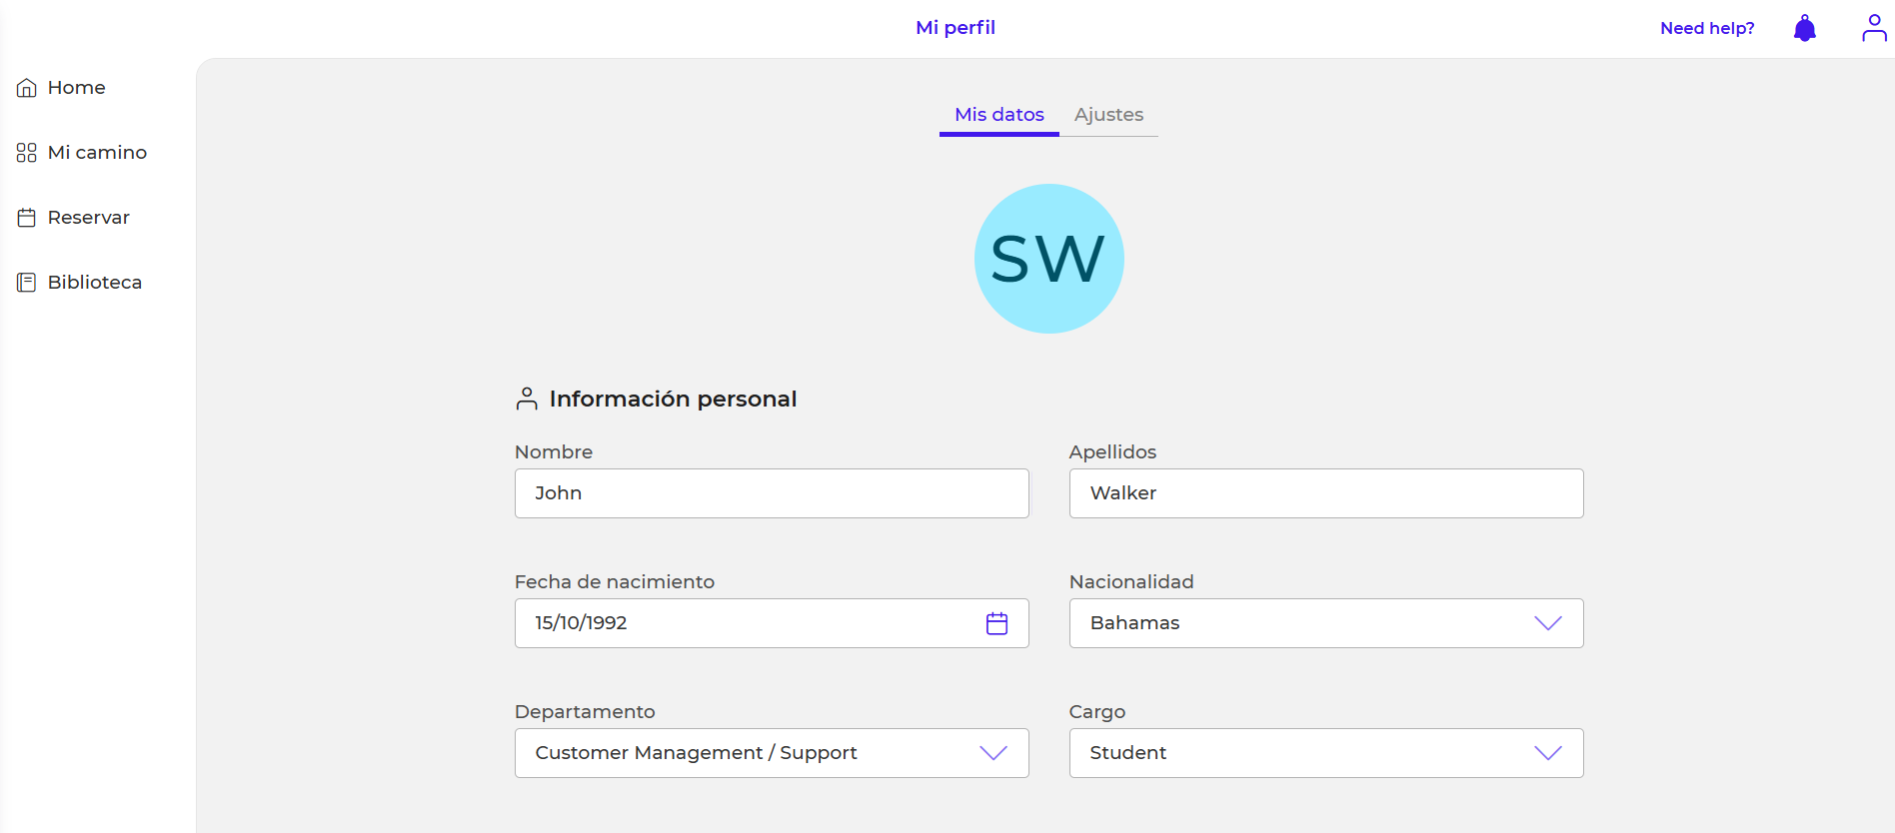Viewport: 1895px width, 833px height.
Task: Click the Need help? link
Action: click(1706, 28)
